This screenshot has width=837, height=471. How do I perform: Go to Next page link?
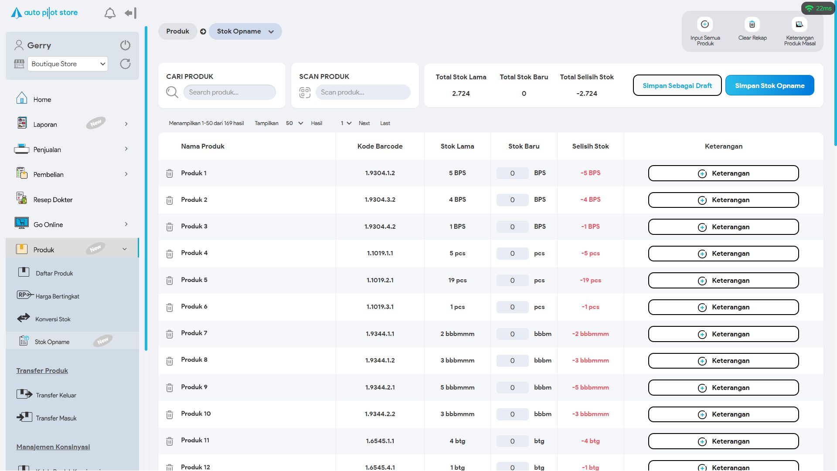364,123
